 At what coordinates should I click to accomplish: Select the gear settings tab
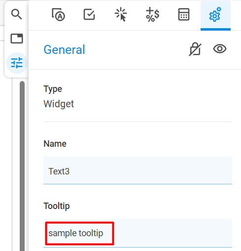[215, 15]
